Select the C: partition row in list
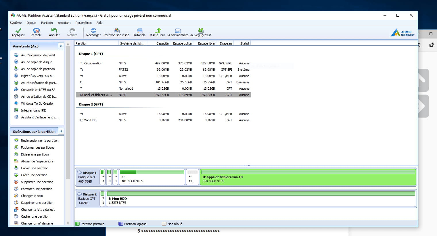Image resolution: width=437 pixels, height=236 pixels. click(x=164, y=82)
